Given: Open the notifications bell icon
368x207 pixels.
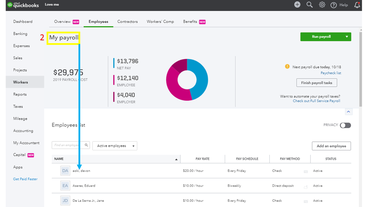Looking at the screenshot, I should (357, 5).
